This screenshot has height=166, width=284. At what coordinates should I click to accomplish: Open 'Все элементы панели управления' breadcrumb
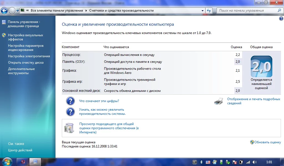click(x=57, y=11)
